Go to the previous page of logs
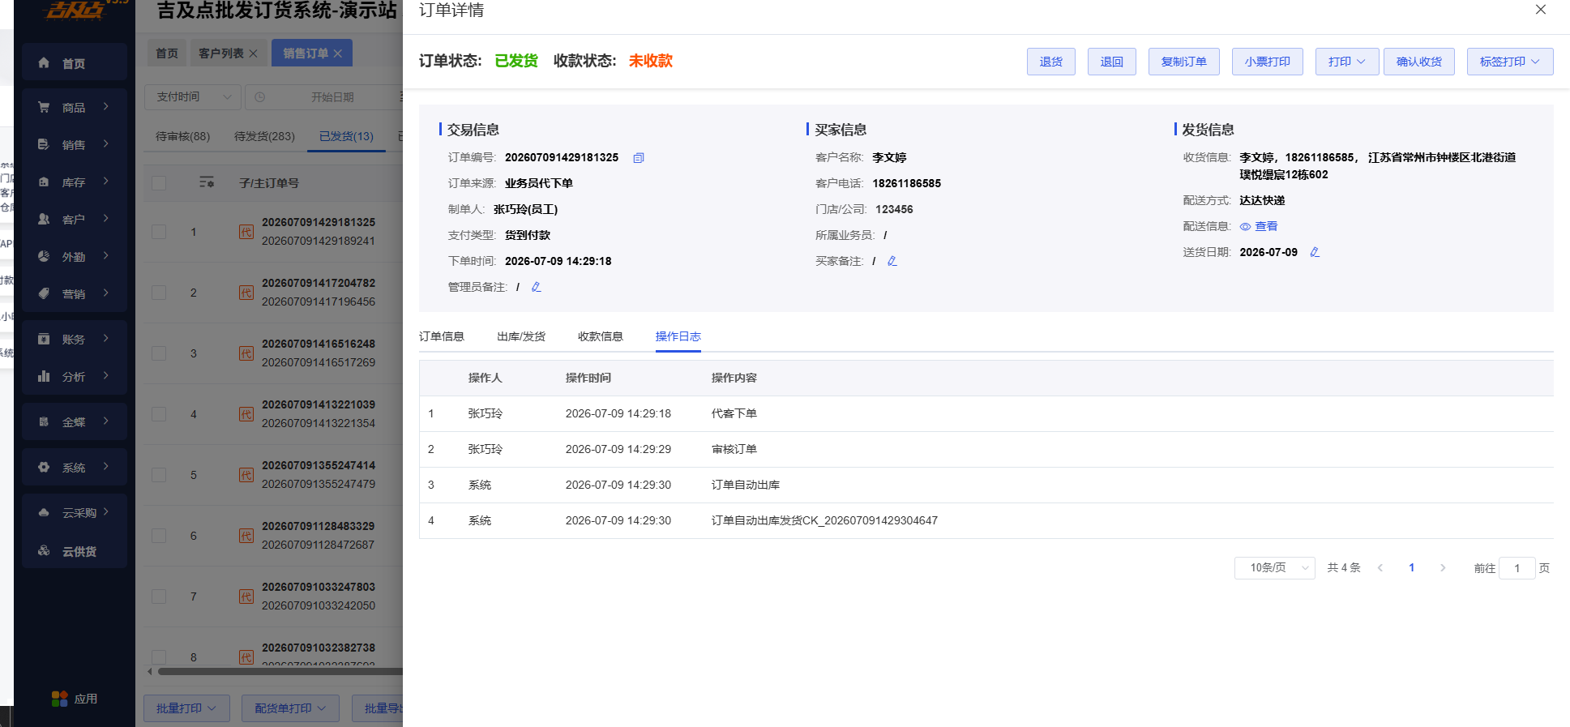This screenshot has height=727, width=1570. pyautogui.click(x=1380, y=568)
